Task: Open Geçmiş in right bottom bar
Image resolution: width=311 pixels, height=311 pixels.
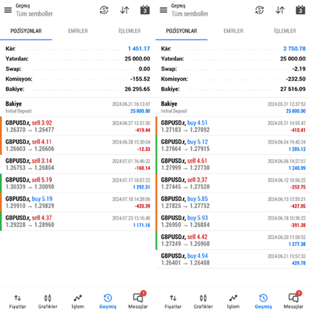Action: click(x=263, y=302)
